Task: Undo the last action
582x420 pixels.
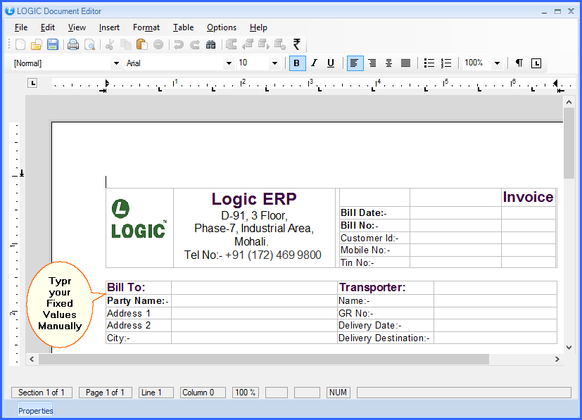Action: click(179, 44)
